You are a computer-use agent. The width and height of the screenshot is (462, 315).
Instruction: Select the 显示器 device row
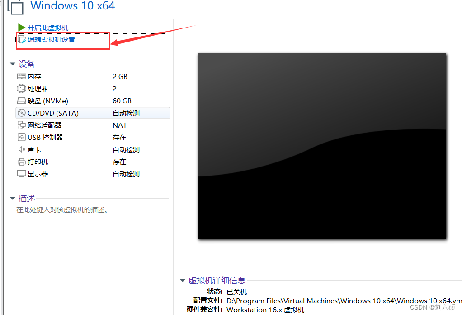point(93,174)
